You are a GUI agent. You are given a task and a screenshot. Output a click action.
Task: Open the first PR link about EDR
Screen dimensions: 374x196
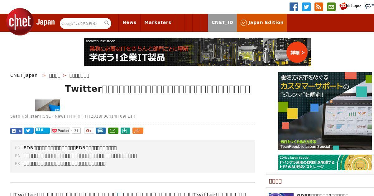[70, 148]
